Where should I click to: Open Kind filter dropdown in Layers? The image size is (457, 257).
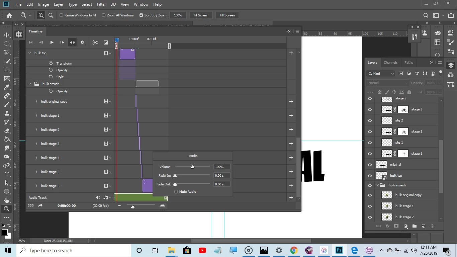381,74
